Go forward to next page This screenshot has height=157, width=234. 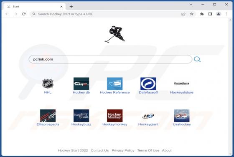point(15,14)
